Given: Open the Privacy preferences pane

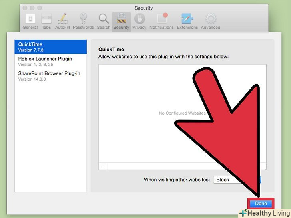Looking at the screenshot, I should 139,21.
